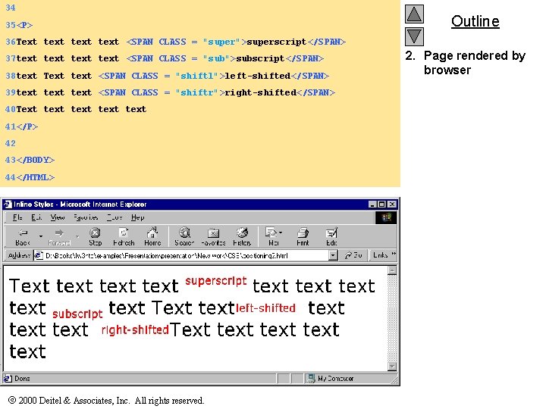The height and width of the screenshot is (409, 546).
Task: Open the Help menu
Action: tap(138, 217)
